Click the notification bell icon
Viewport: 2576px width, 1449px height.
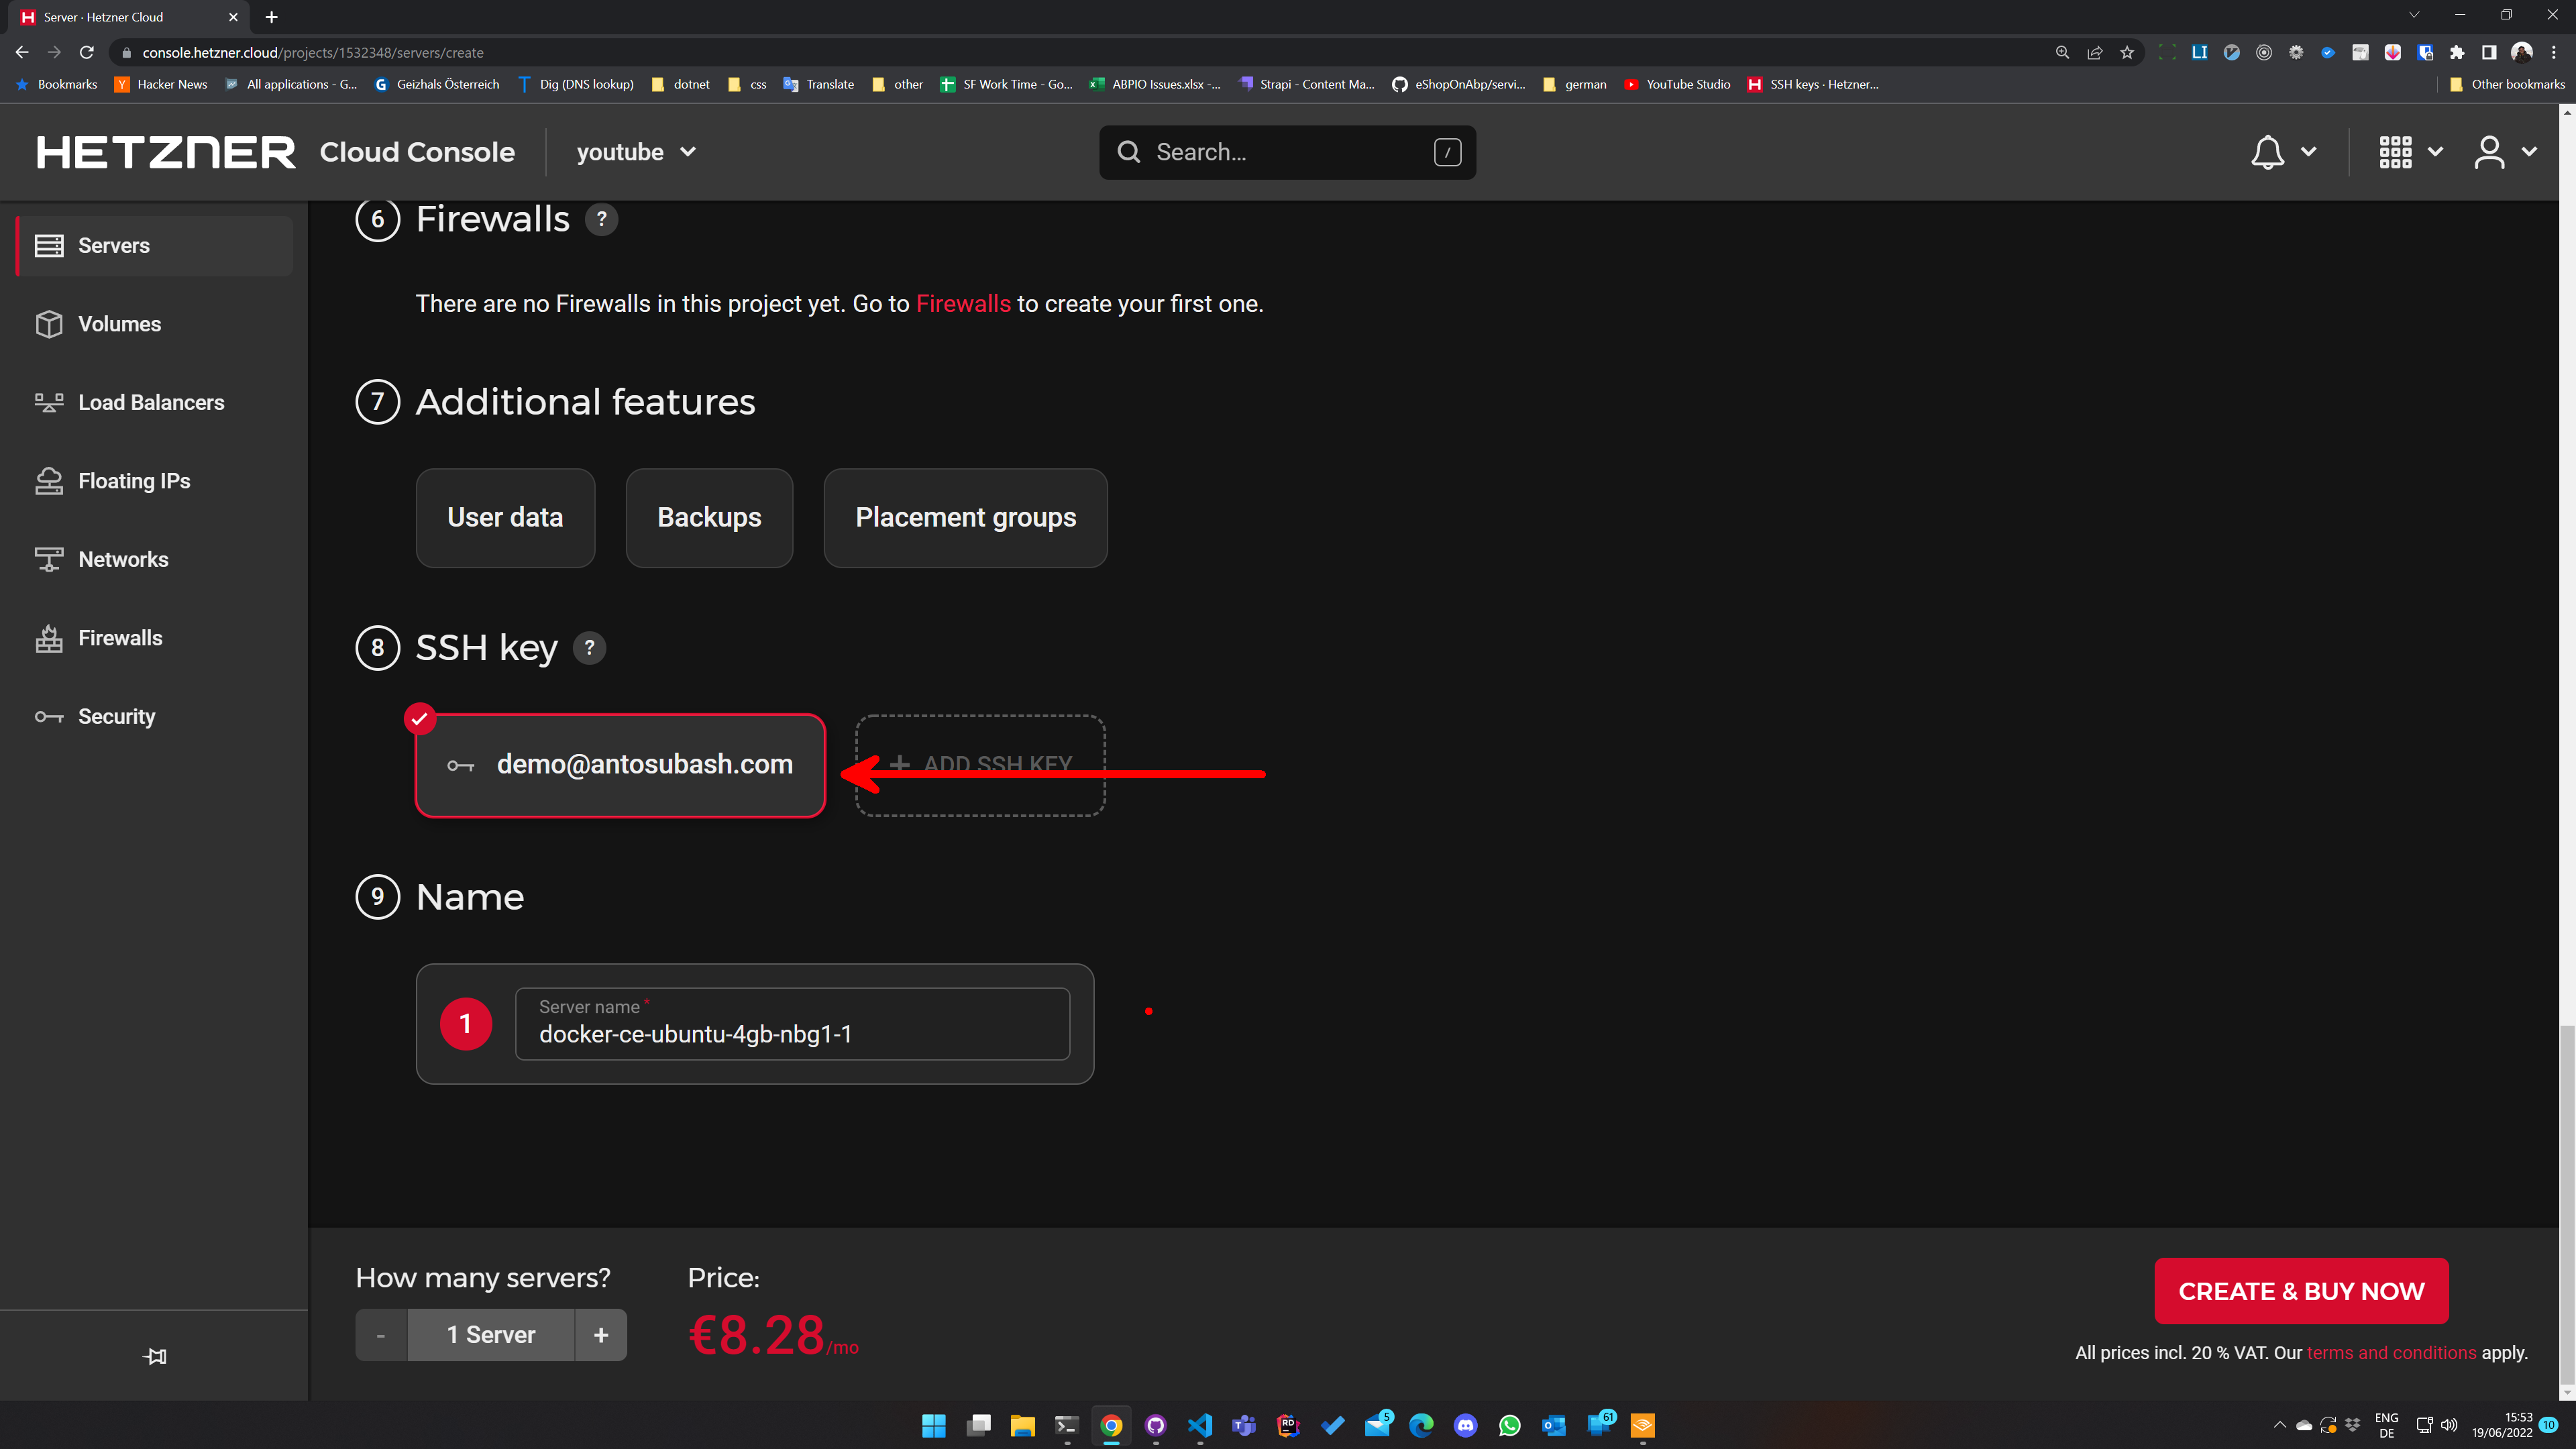click(x=2267, y=152)
